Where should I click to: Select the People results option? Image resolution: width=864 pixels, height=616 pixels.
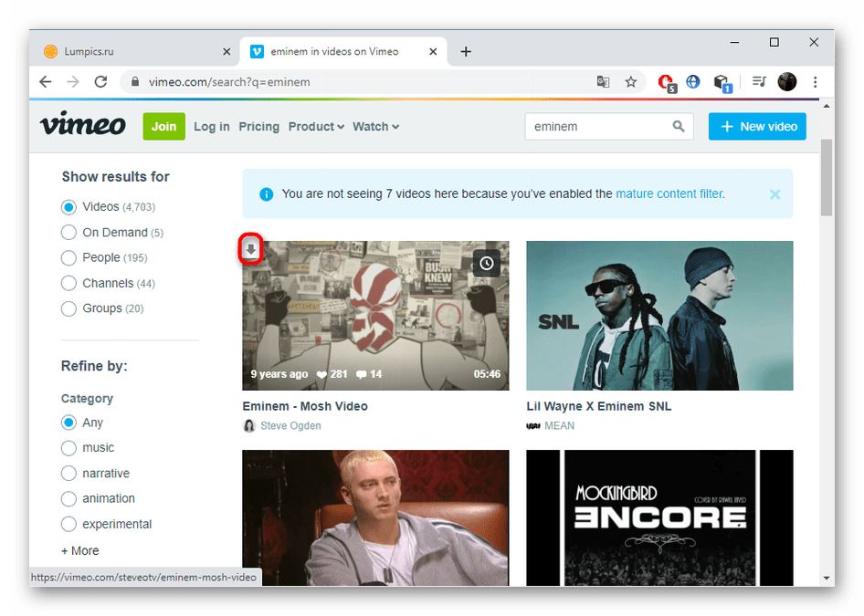point(68,258)
